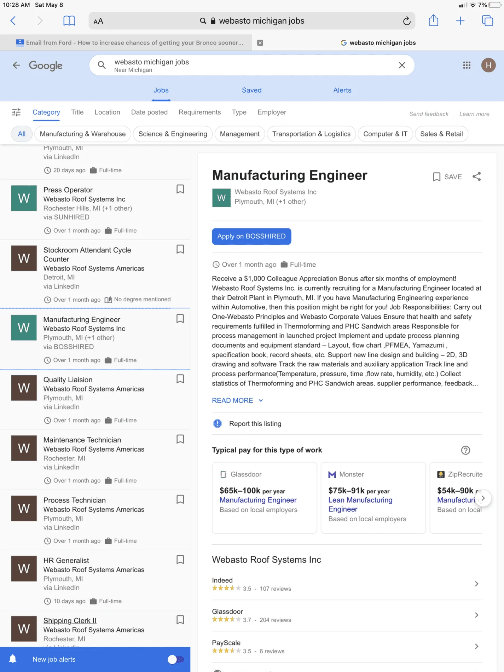Tap the AA reader text size button
Screen dimensions: 504x672
[98, 21]
